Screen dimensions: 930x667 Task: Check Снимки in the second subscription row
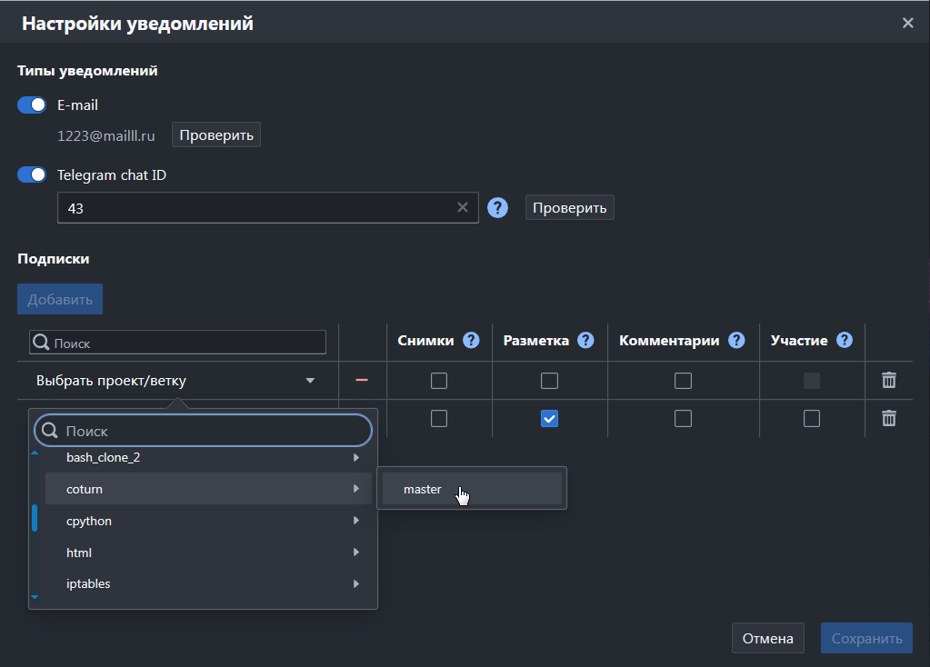439,419
